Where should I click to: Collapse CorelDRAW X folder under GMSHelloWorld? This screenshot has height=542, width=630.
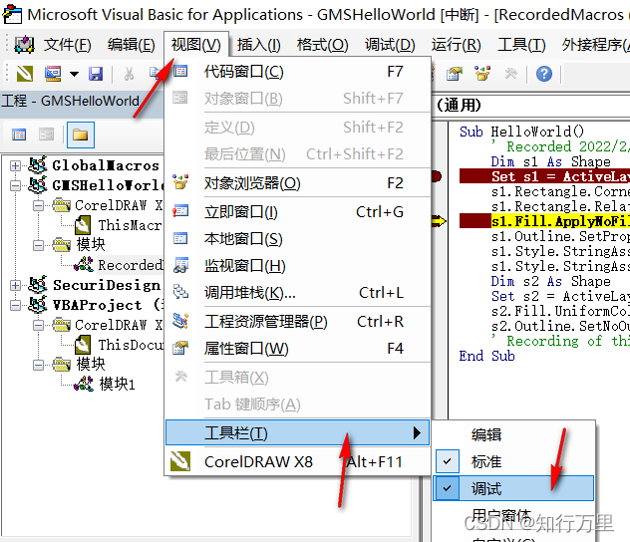[38, 205]
